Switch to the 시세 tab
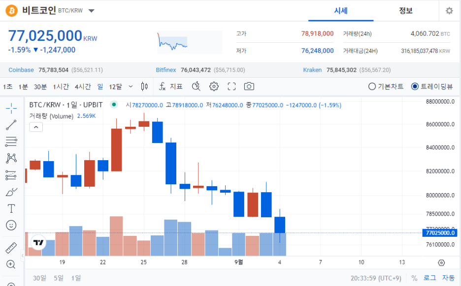The width and height of the screenshot is (461, 286). [x=341, y=11]
